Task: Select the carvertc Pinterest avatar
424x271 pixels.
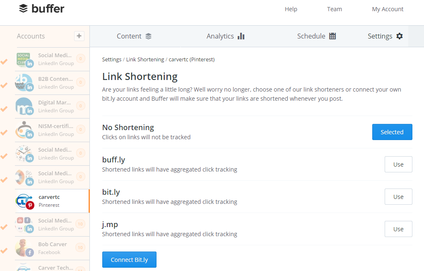Action: [24, 201]
